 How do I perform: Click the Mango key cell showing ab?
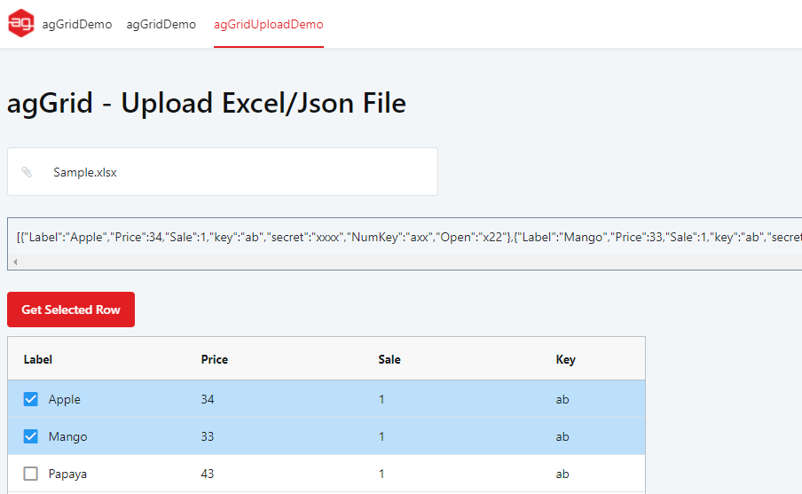click(x=562, y=436)
